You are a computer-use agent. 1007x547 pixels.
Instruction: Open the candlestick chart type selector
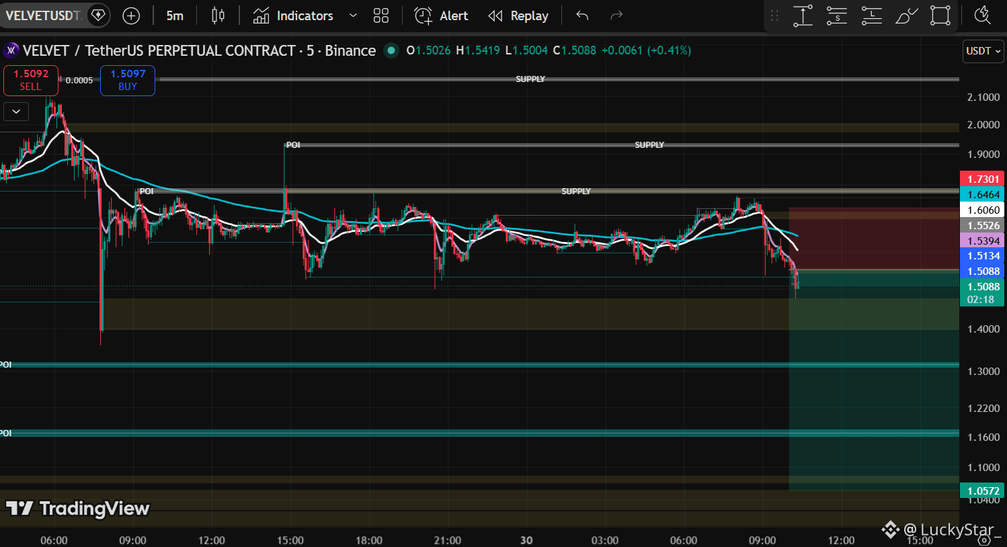pos(218,15)
